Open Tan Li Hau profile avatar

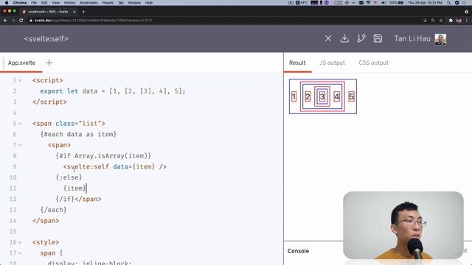[x=440, y=39]
